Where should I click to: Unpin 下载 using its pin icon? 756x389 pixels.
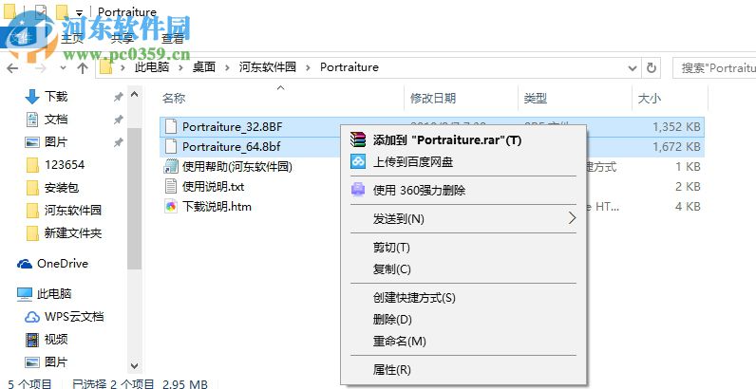point(118,97)
